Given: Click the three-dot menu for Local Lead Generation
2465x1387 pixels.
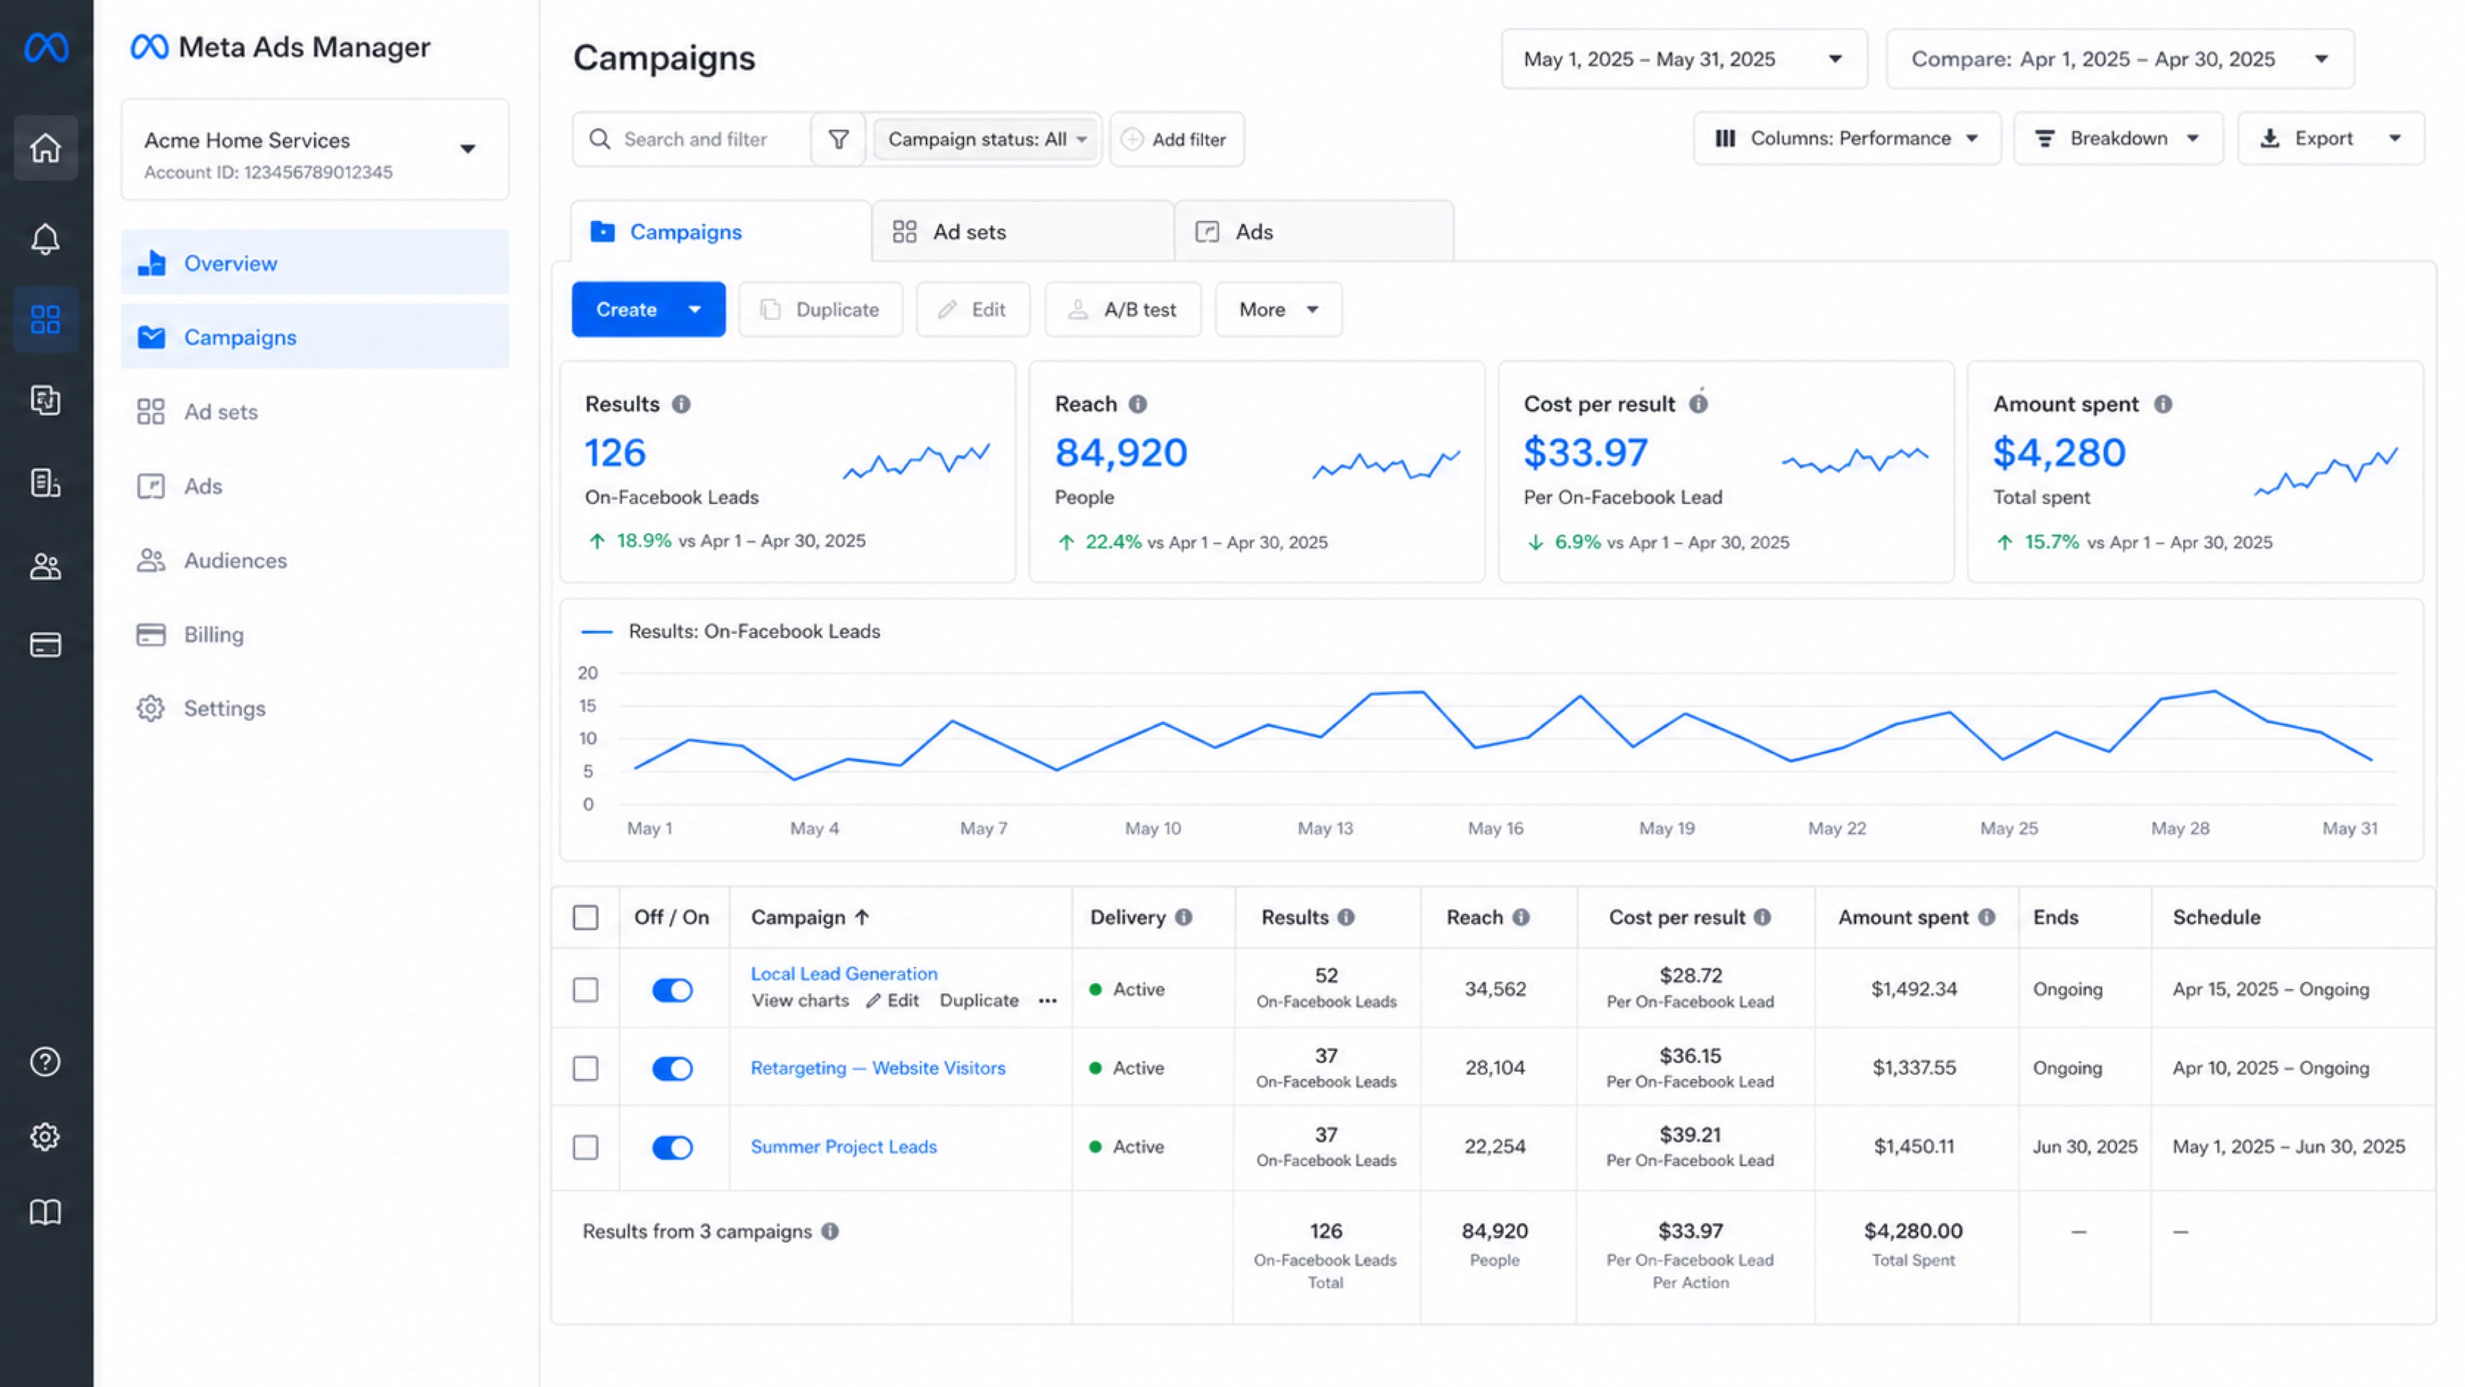Looking at the screenshot, I should 1048,1001.
